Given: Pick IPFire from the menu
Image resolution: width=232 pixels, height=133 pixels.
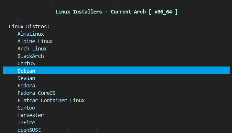Looking at the screenshot, I should 26,122.
